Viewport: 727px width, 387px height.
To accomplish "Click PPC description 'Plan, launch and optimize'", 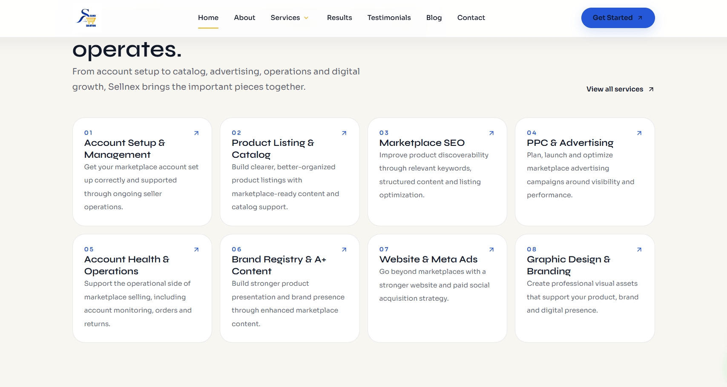I will point(580,175).
